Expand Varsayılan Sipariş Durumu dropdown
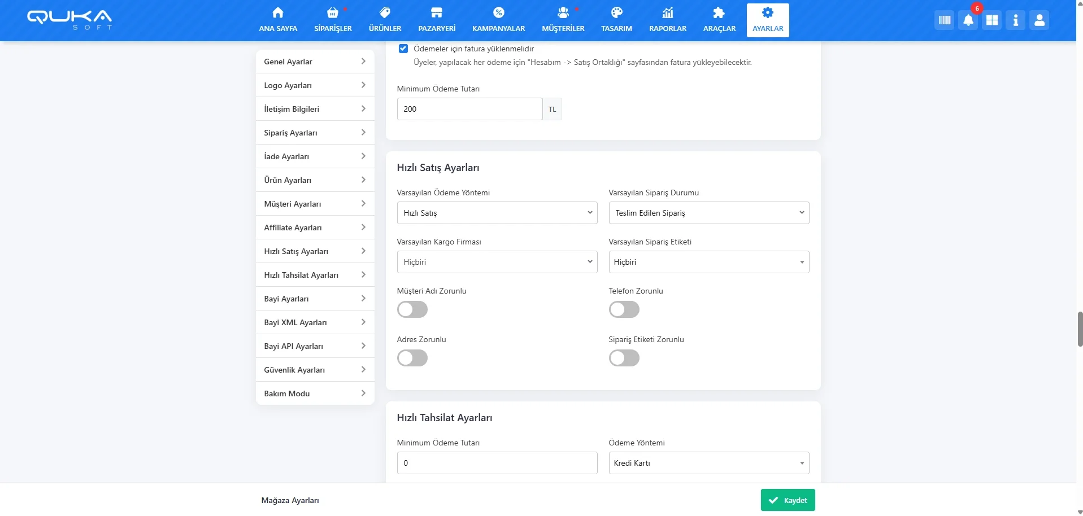The height and width of the screenshot is (516, 1083). coord(708,213)
